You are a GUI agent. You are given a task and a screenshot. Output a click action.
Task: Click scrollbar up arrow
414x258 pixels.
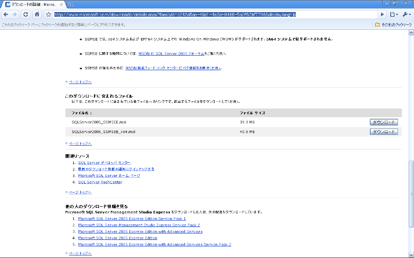[411, 33]
